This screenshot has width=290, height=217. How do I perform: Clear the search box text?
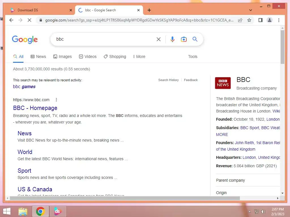point(159,39)
